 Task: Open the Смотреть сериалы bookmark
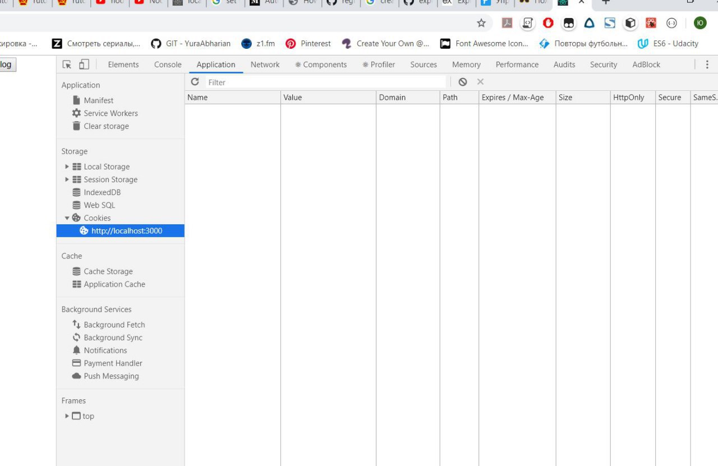click(x=96, y=44)
